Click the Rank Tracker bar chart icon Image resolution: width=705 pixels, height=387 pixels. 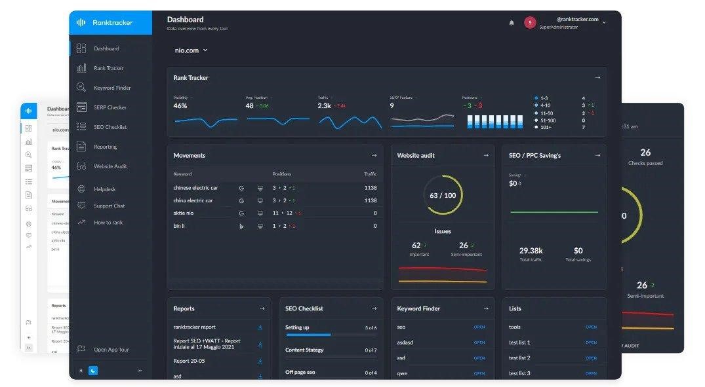(81, 68)
